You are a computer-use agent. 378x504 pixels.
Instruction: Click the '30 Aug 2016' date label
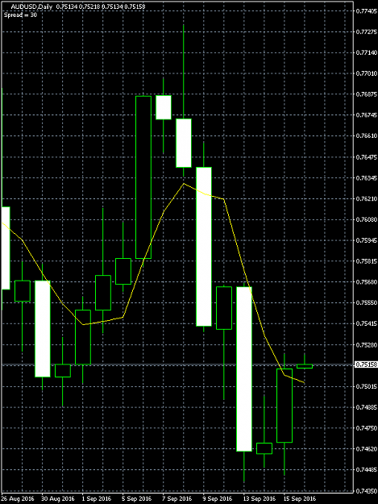point(58,499)
